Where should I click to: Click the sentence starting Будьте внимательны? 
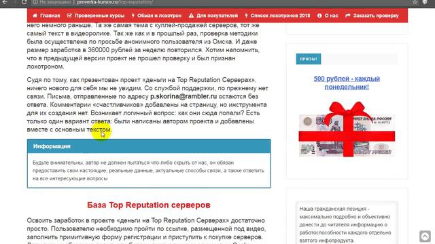click(x=148, y=170)
